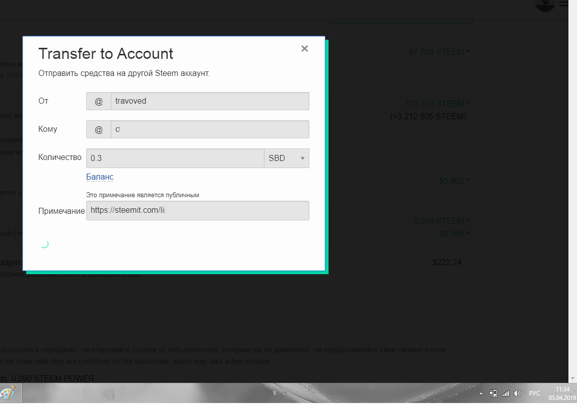This screenshot has width=577, height=404.
Task: Show hidden tray icons arrow
Action: (x=481, y=393)
